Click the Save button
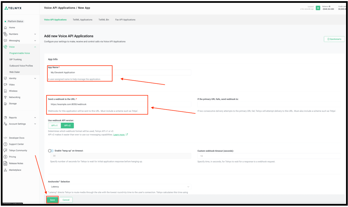 [x=52, y=200]
